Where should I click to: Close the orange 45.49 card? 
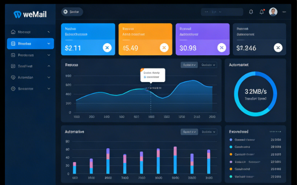[163, 48]
